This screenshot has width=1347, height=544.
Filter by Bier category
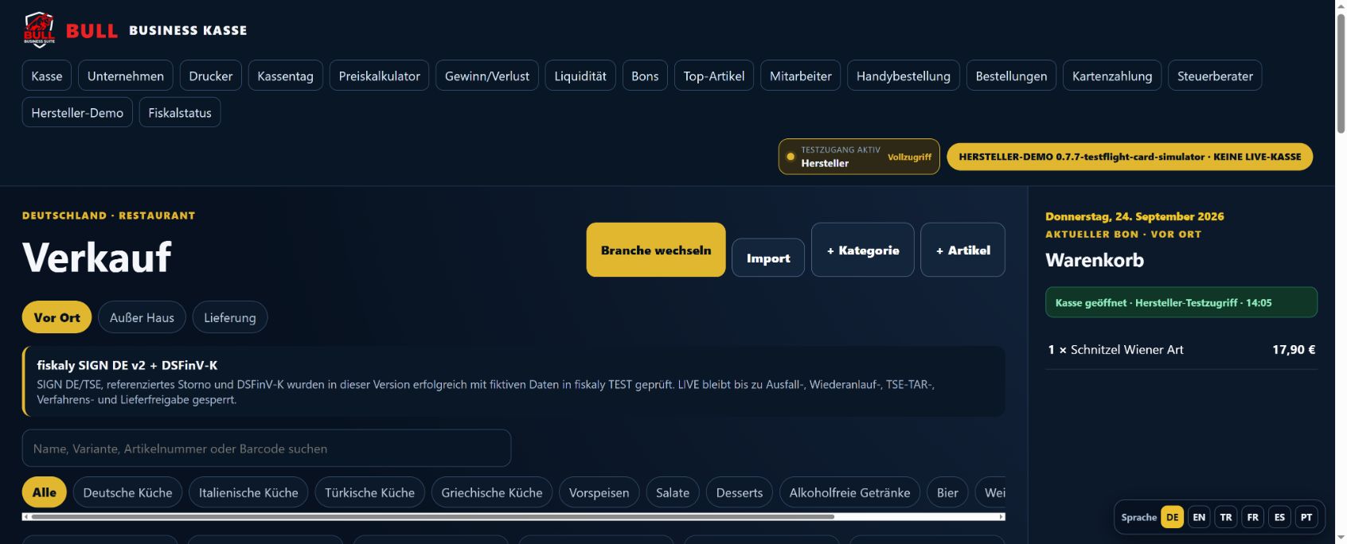pyautogui.click(x=947, y=492)
